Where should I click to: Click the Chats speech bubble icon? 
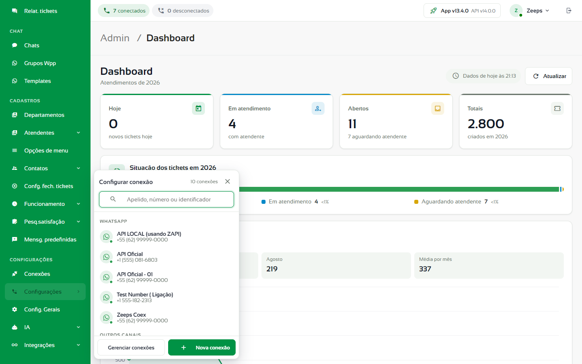click(15, 45)
